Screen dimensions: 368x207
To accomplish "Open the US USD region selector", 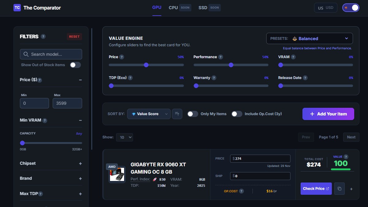I will point(326,8).
